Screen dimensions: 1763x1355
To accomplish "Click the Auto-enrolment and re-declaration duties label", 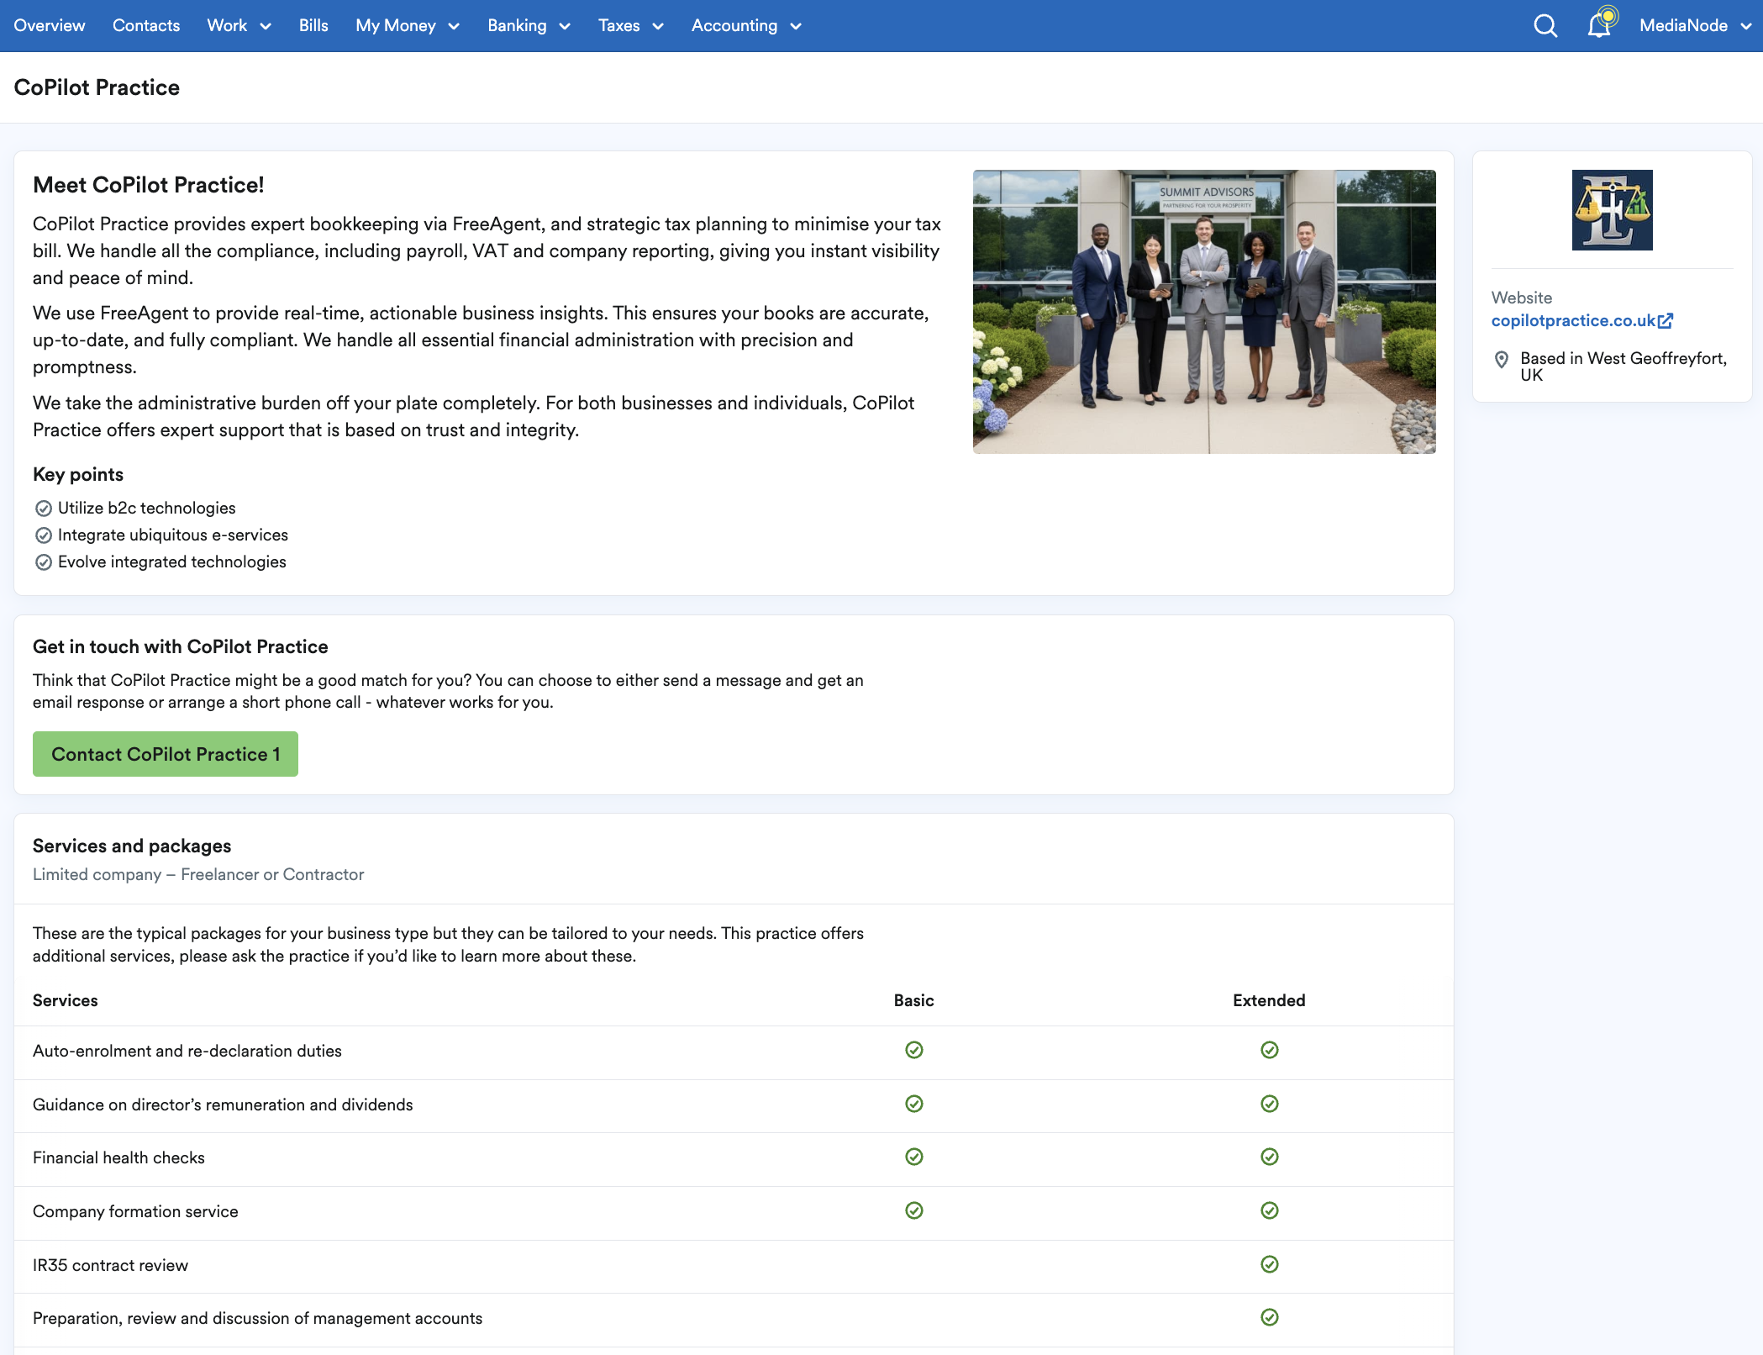I will (x=187, y=1051).
